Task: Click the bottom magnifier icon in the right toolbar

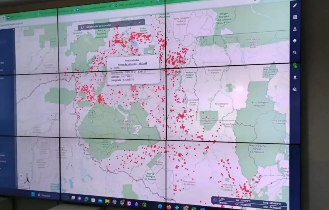Action: point(295,89)
